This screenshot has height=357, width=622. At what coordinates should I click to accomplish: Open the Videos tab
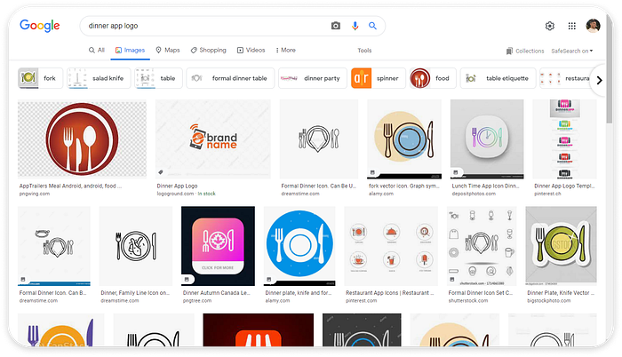(x=251, y=50)
